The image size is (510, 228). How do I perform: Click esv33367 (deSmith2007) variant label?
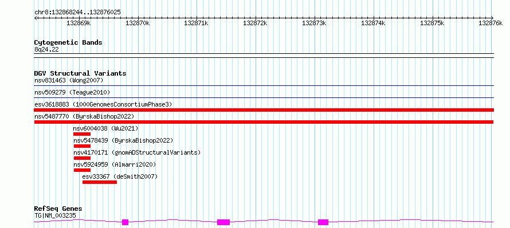click(120, 176)
